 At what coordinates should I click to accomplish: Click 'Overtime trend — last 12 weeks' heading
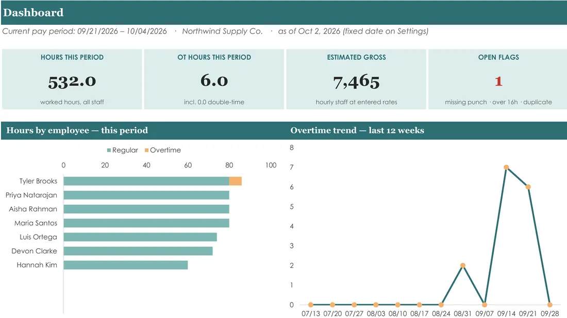(x=357, y=130)
